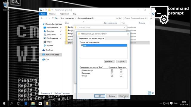Open taskbar search magnifier
The image size is (191, 107).
[11, 103]
